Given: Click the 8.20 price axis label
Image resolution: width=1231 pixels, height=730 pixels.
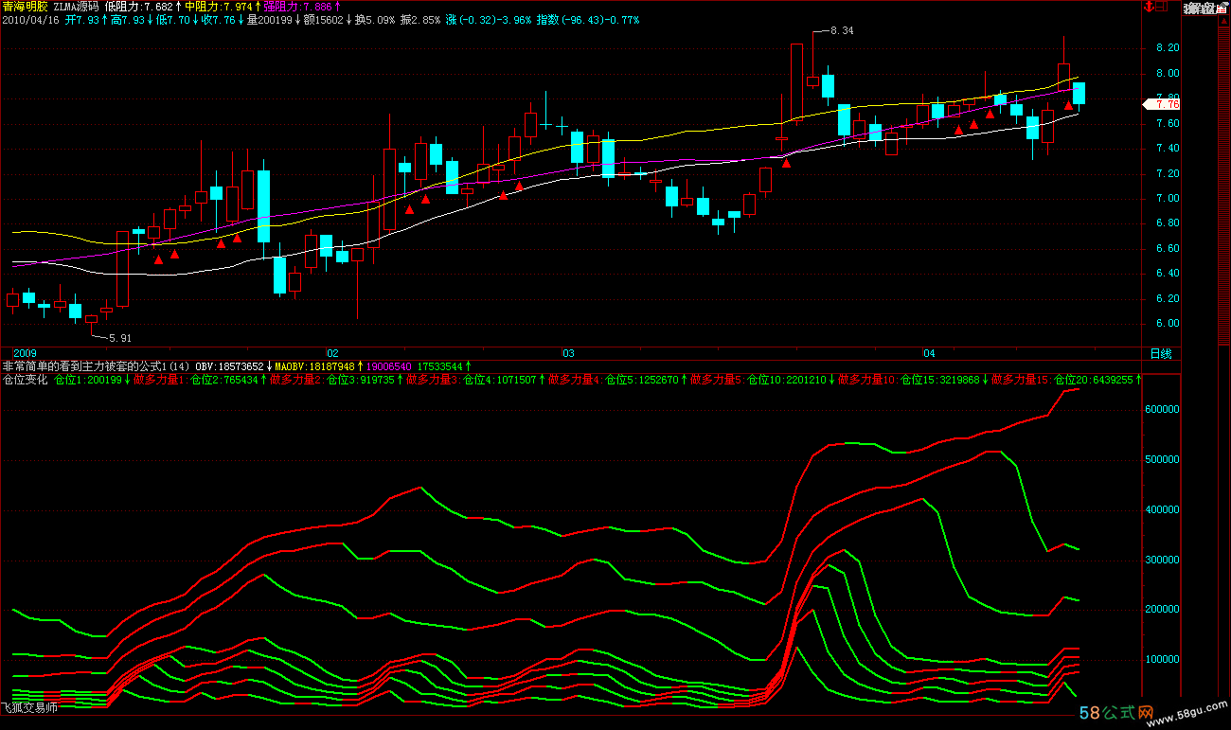Looking at the screenshot, I should click(1168, 47).
